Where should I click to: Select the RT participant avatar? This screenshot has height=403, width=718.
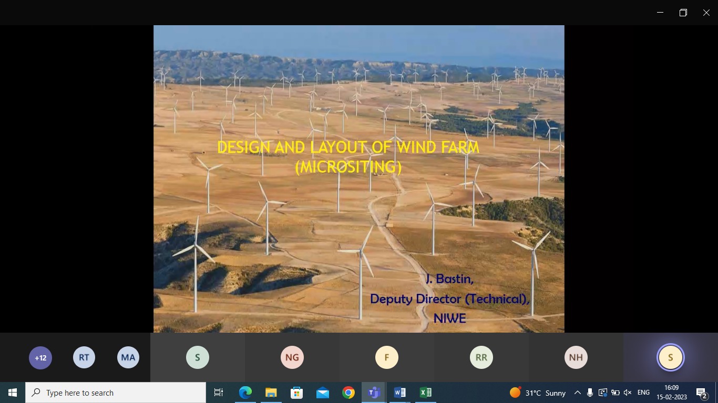click(84, 358)
